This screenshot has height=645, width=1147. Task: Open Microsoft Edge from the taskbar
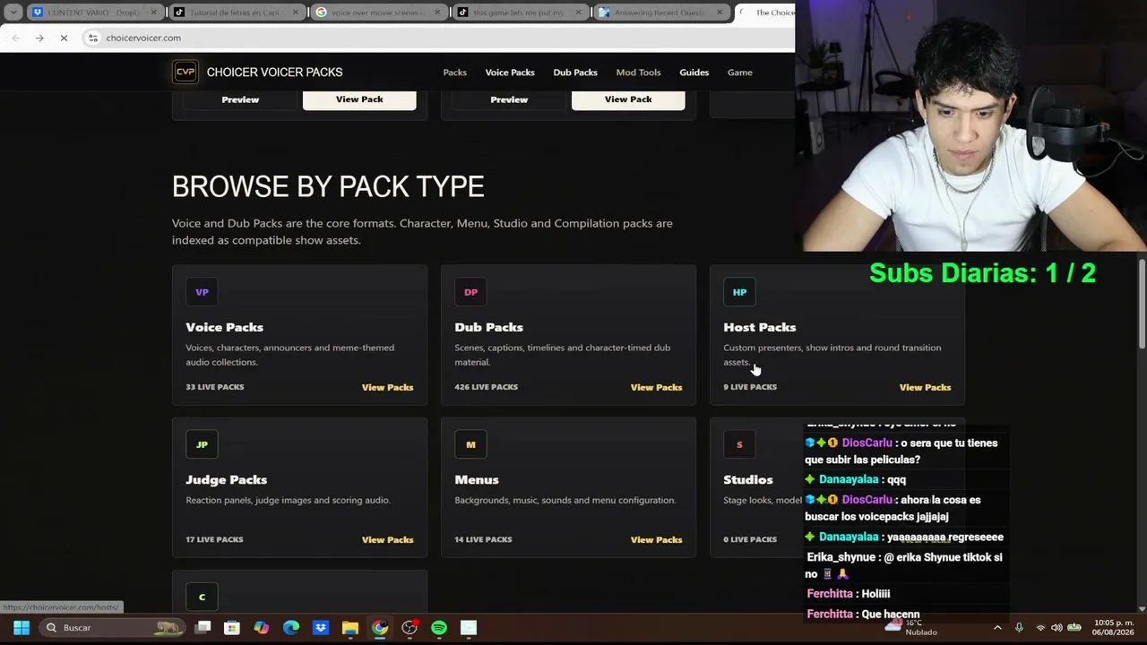coord(291,628)
